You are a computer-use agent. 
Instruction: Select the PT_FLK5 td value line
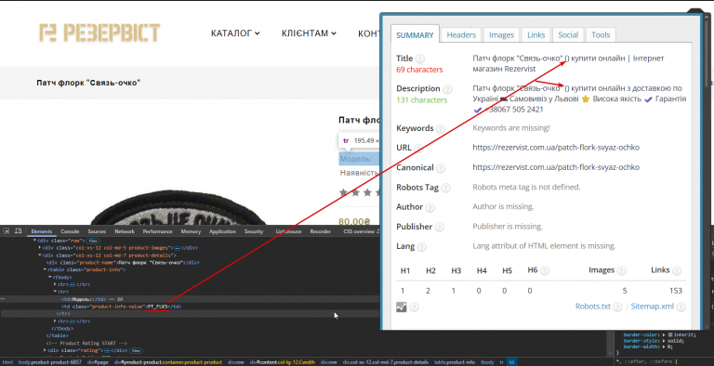[121, 307]
